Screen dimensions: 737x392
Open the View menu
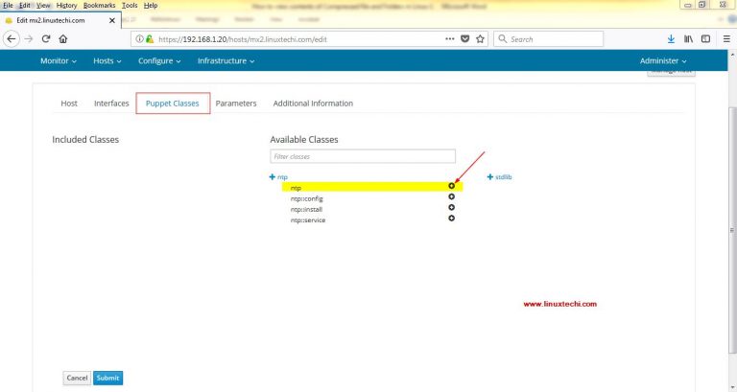43,5
